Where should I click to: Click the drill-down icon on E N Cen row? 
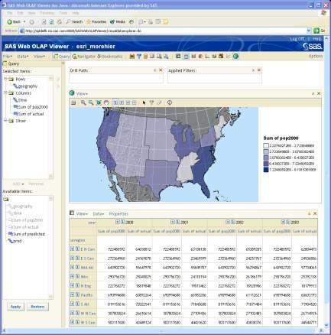click(77, 249)
